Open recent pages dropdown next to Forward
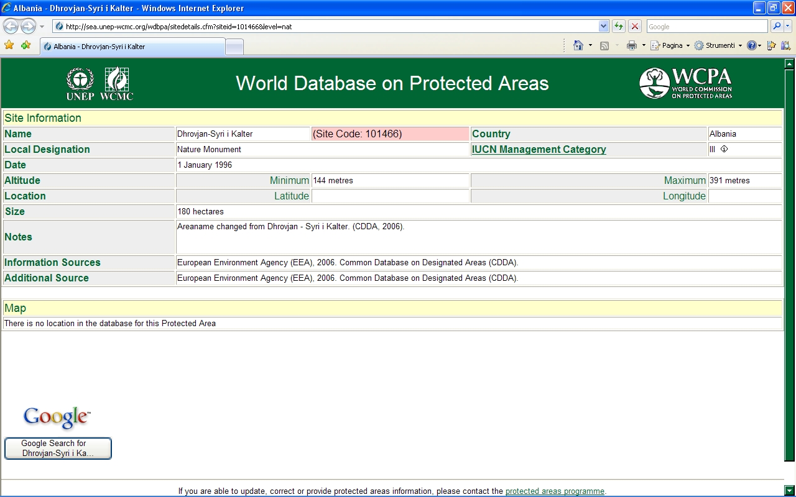The width and height of the screenshot is (796, 497). [x=42, y=27]
